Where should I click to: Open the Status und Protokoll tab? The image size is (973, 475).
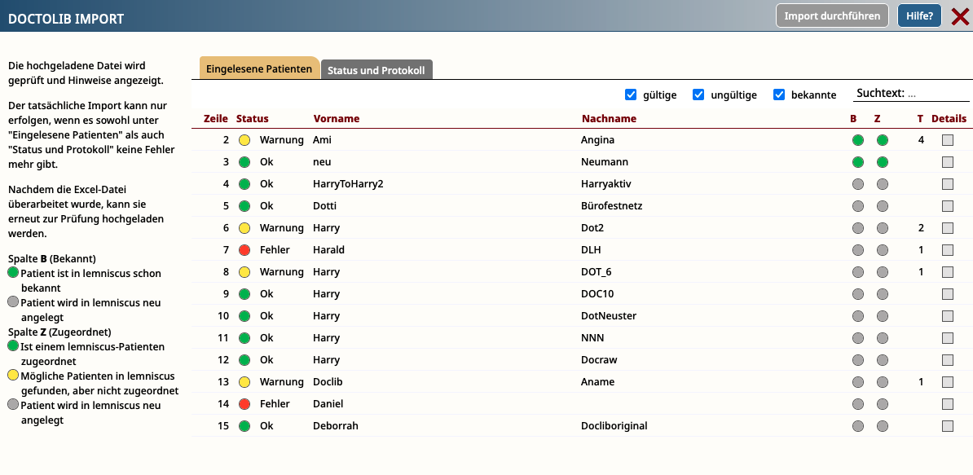376,70
